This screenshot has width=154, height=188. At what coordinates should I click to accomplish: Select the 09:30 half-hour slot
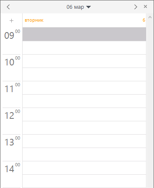(84, 48)
